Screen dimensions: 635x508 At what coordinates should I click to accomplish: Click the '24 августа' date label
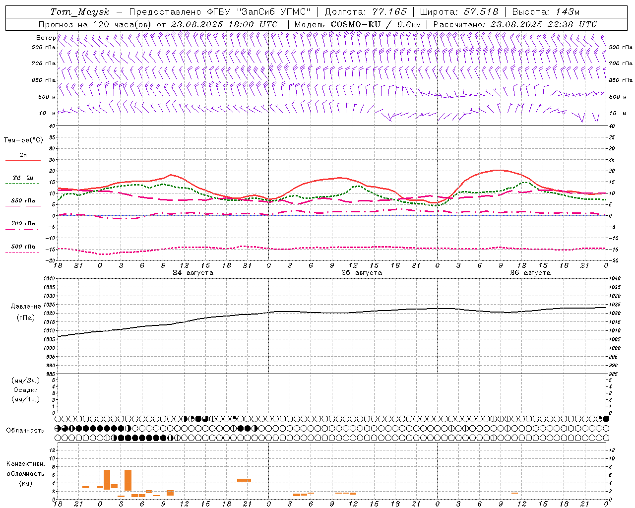[193, 273]
